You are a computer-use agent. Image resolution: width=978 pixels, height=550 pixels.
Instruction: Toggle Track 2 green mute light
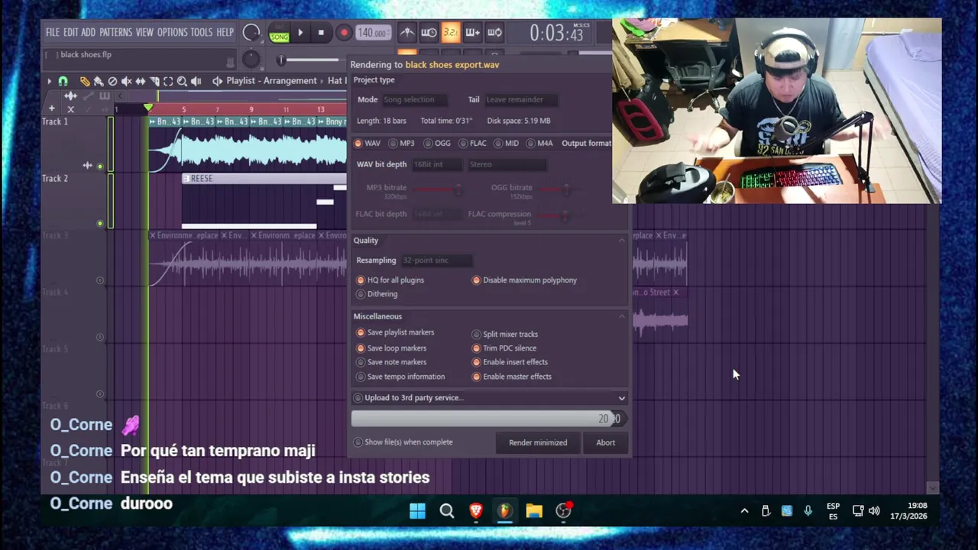pyautogui.click(x=99, y=223)
